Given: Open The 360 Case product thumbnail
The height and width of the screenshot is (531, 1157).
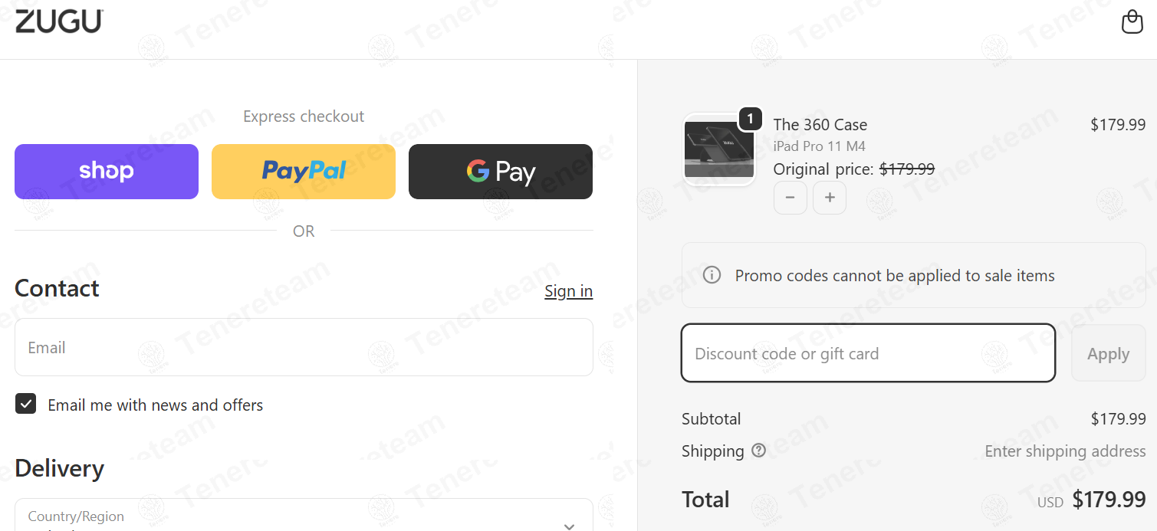Looking at the screenshot, I should pyautogui.click(x=718, y=149).
